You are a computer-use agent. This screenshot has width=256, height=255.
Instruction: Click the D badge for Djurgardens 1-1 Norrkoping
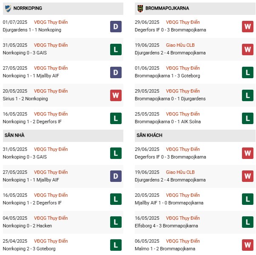[116, 26]
